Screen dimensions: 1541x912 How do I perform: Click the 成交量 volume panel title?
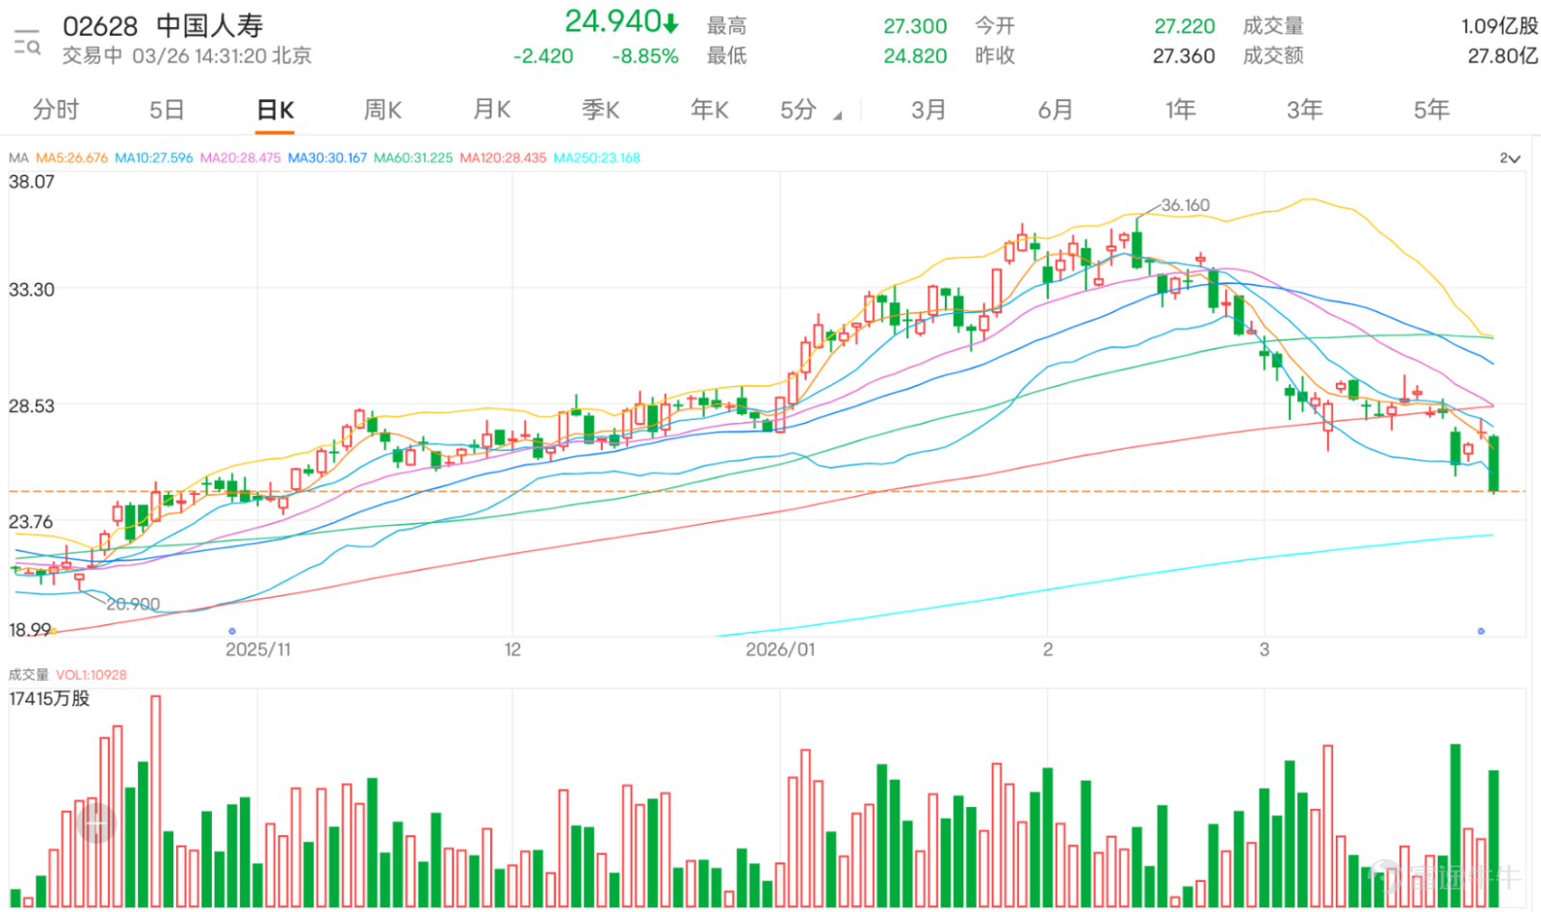click(x=28, y=675)
